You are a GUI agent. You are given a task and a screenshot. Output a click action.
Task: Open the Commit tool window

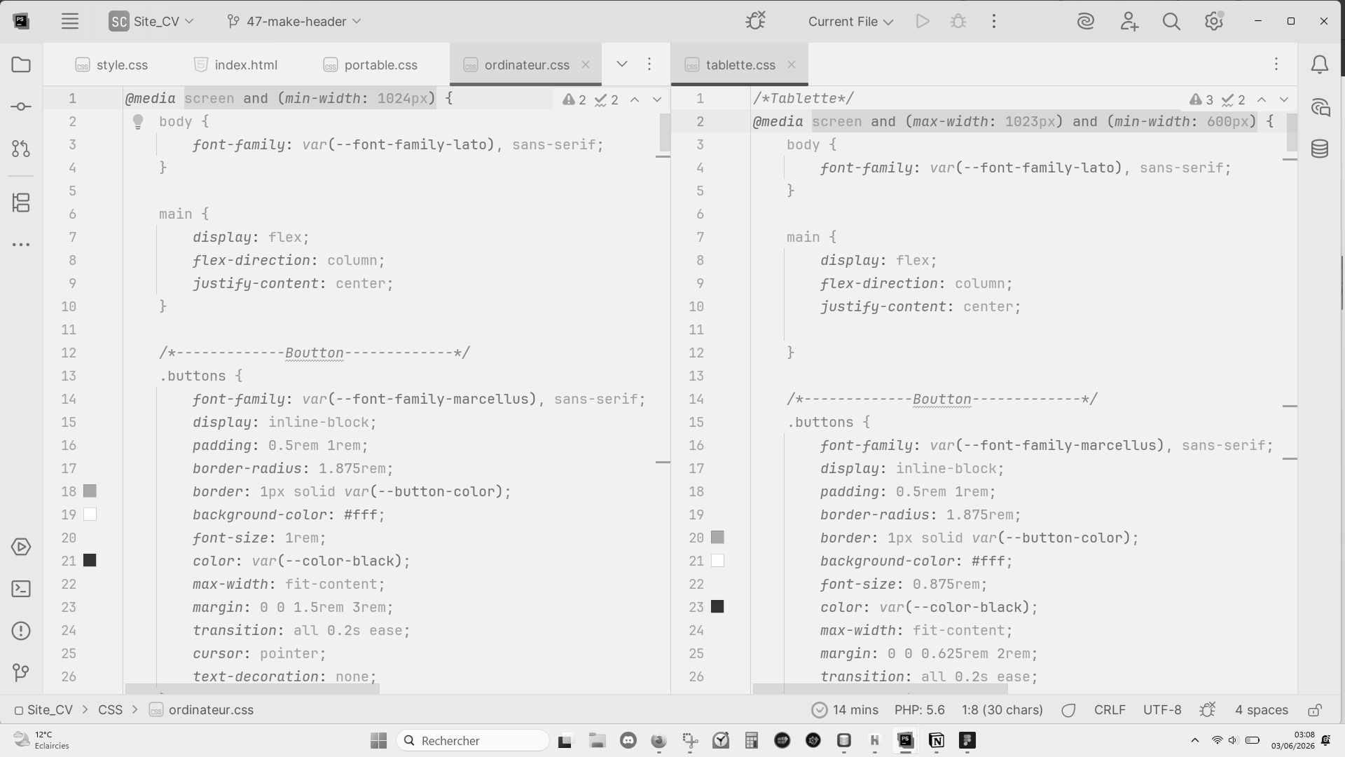(x=21, y=107)
